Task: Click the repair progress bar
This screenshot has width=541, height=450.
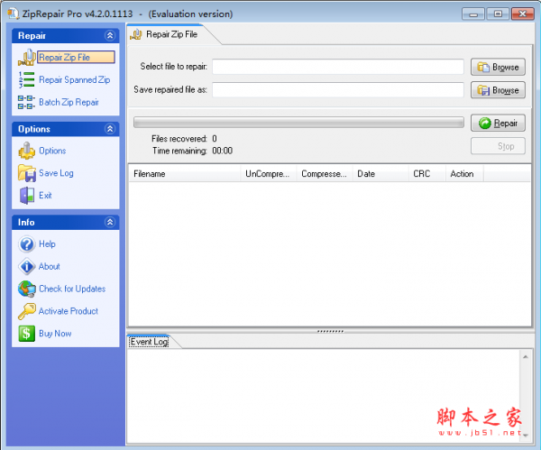Action: (298, 122)
